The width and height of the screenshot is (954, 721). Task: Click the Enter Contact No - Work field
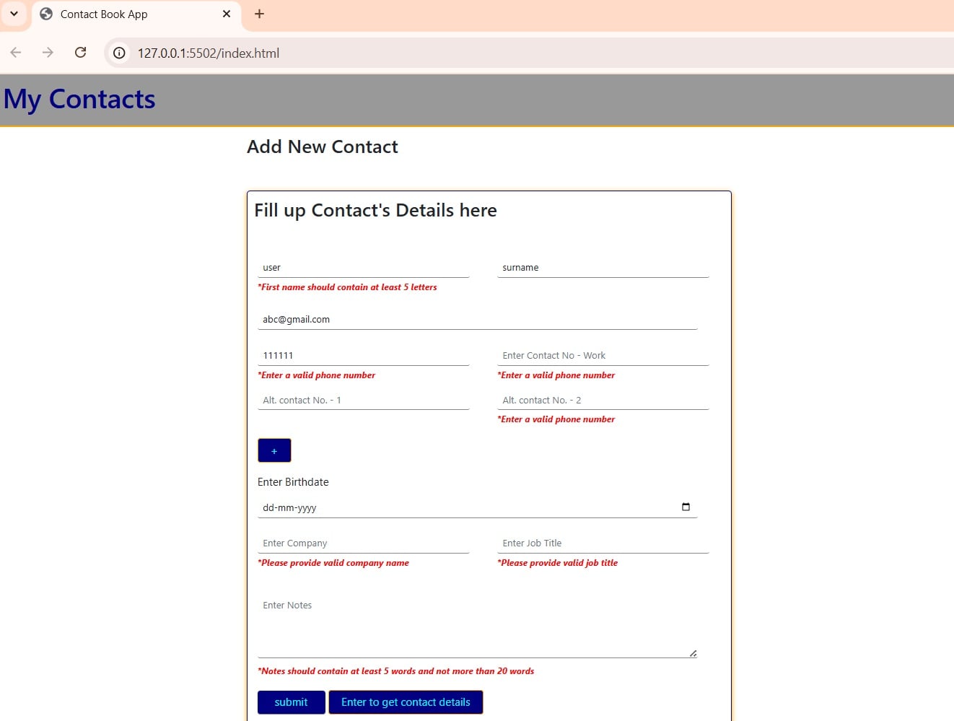click(x=603, y=356)
